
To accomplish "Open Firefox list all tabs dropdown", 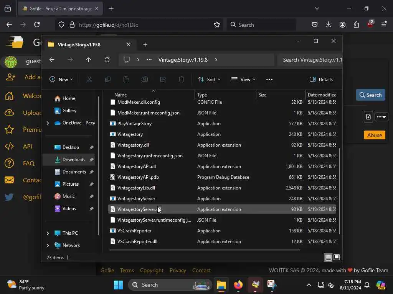I will 317,8.
